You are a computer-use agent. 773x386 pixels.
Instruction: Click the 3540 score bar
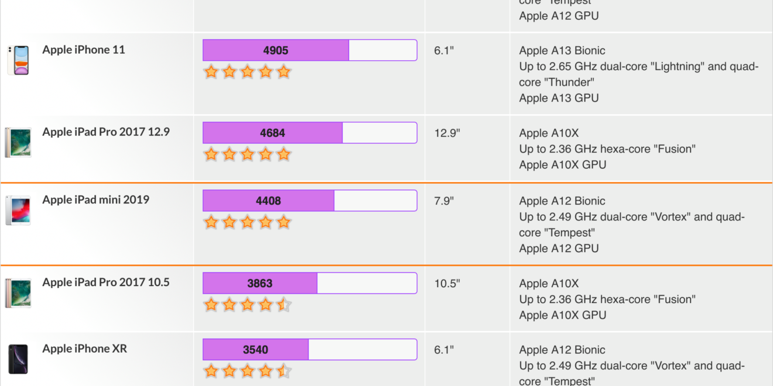coord(310,350)
